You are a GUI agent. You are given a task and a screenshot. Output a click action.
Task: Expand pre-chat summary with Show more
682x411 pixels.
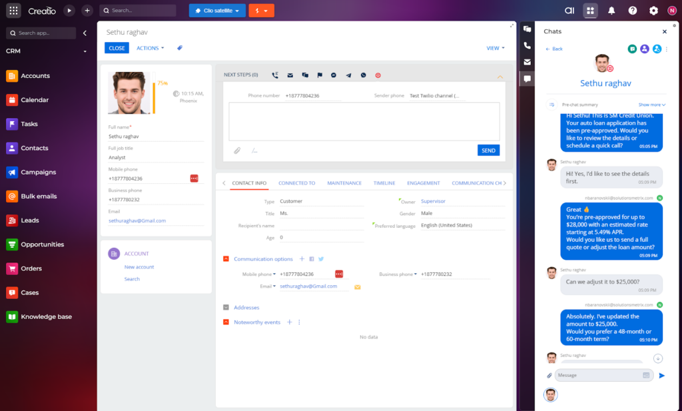(651, 105)
